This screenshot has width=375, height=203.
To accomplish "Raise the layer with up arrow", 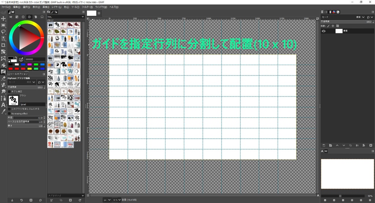I will click(x=337, y=145).
